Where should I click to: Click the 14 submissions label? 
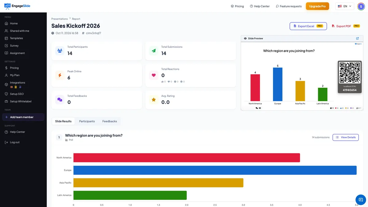coord(320,137)
